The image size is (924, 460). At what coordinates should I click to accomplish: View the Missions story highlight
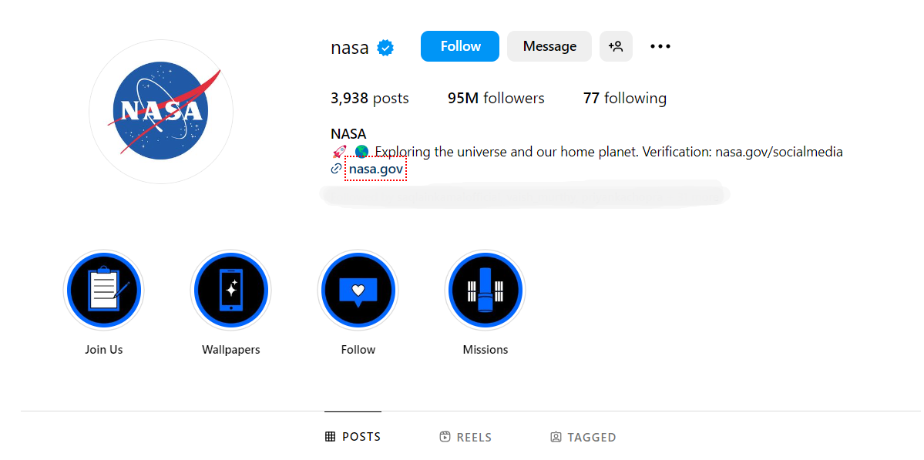[485, 290]
